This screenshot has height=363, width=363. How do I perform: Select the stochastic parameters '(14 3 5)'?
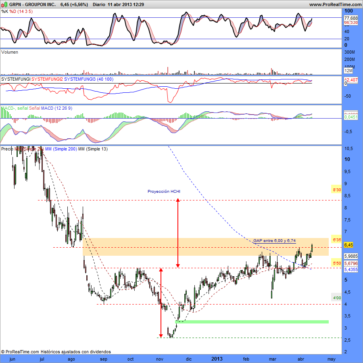coord(25,11)
